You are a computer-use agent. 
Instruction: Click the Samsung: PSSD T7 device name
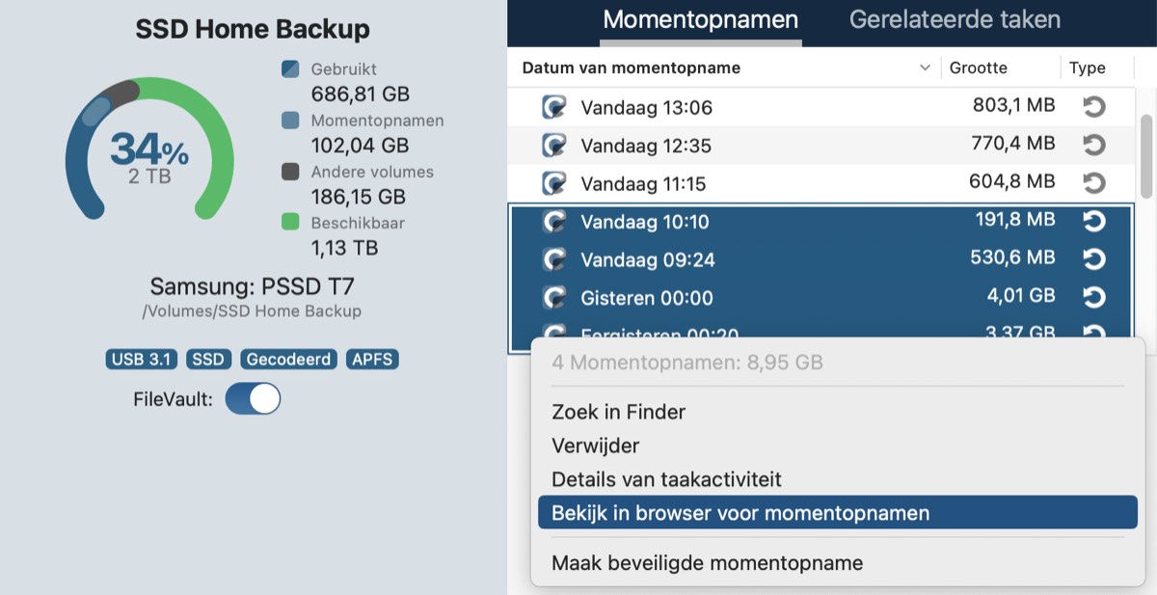[252, 286]
